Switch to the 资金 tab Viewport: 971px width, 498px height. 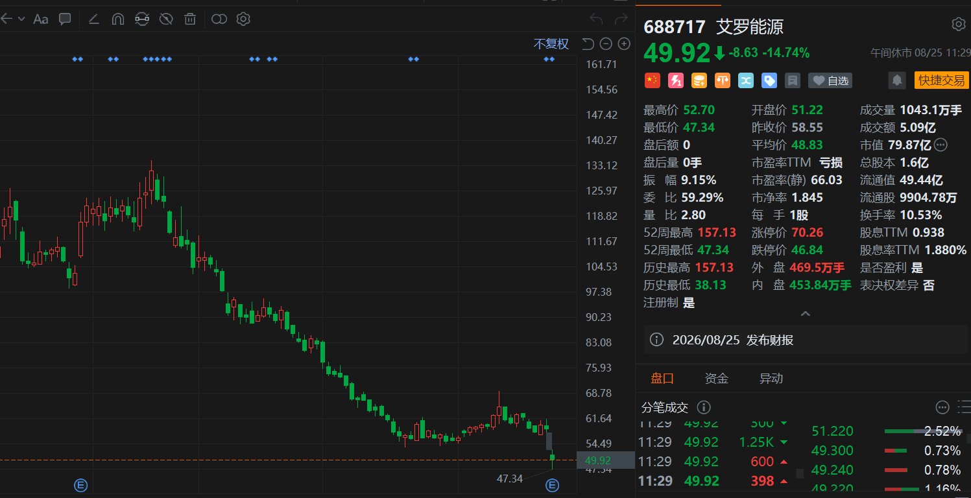click(717, 379)
